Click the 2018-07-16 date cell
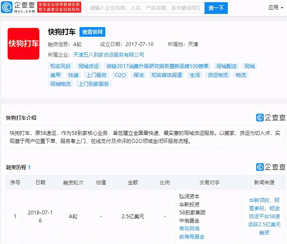Viewport: 287px width, 244px height. tap(40, 216)
